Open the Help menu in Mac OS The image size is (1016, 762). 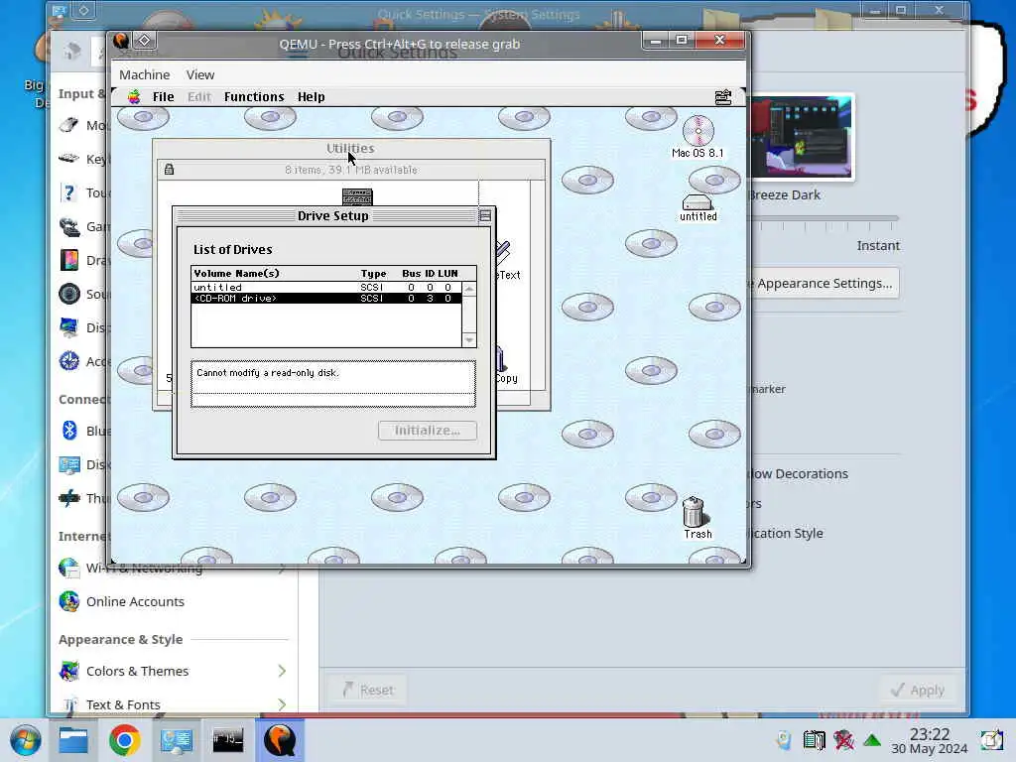(x=311, y=97)
